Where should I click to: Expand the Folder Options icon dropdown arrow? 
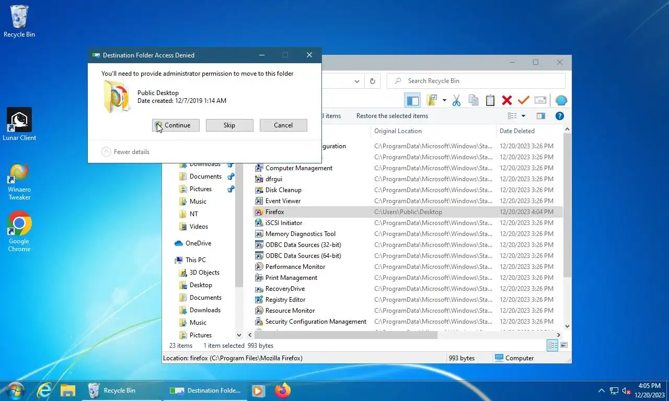pyautogui.click(x=444, y=100)
